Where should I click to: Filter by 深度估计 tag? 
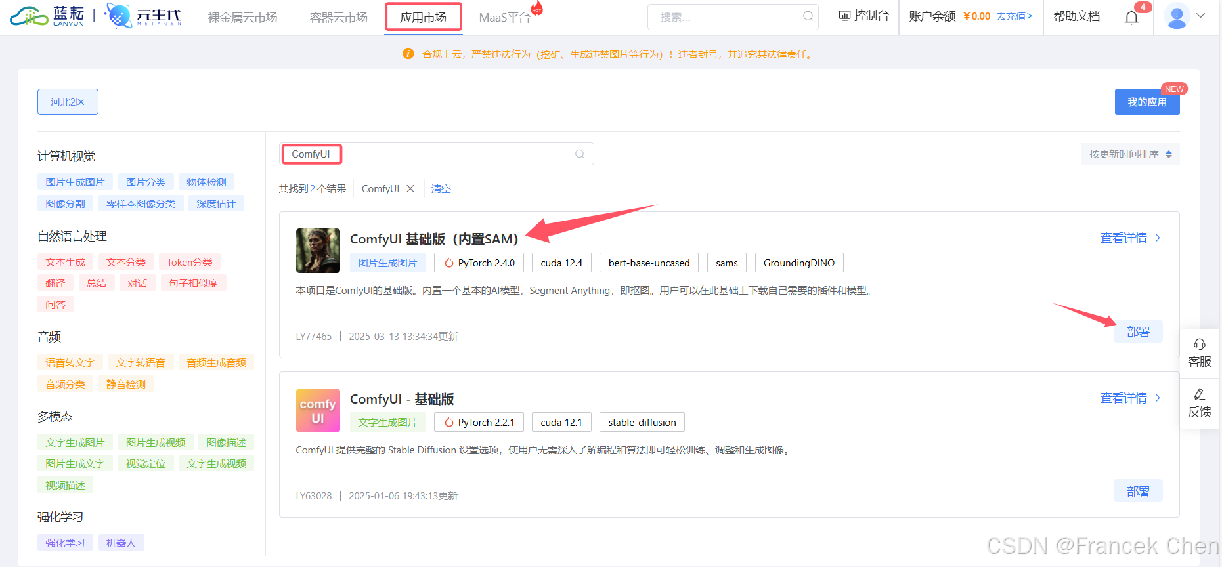(x=216, y=203)
